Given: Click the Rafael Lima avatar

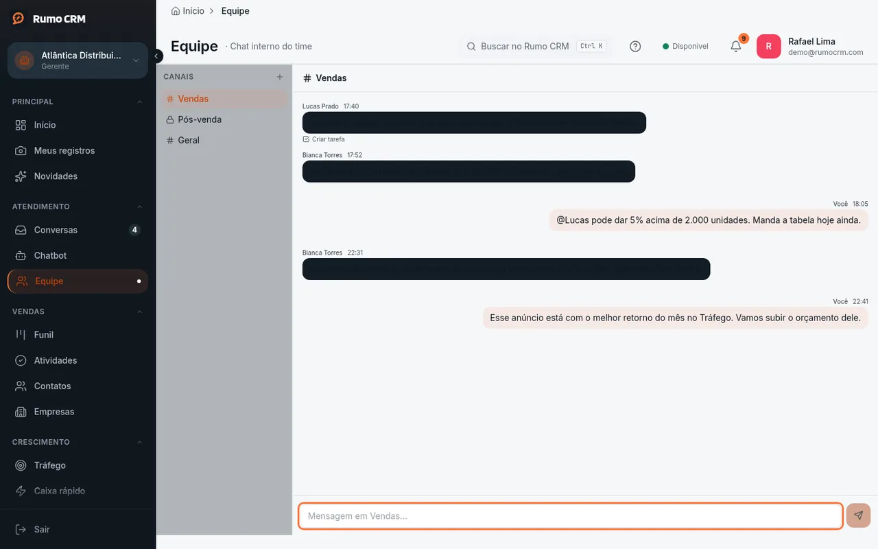Looking at the screenshot, I should (x=768, y=47).
